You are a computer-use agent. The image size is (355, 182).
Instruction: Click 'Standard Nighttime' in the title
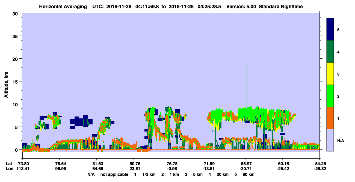(281, 6)
